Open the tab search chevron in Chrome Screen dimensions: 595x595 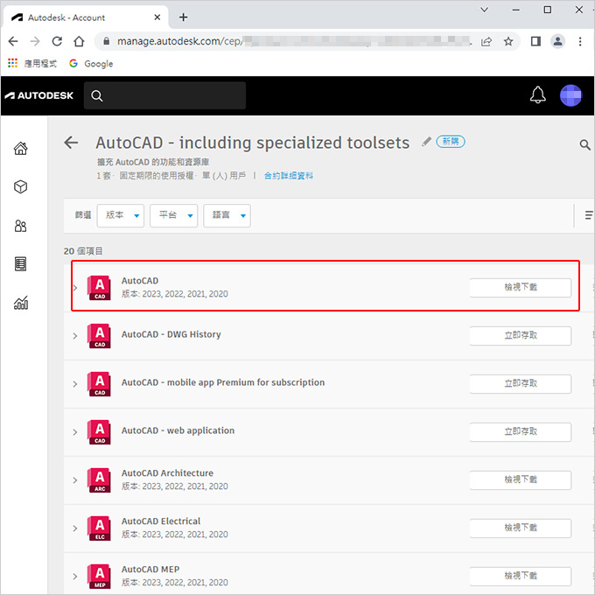click(484, 10)
